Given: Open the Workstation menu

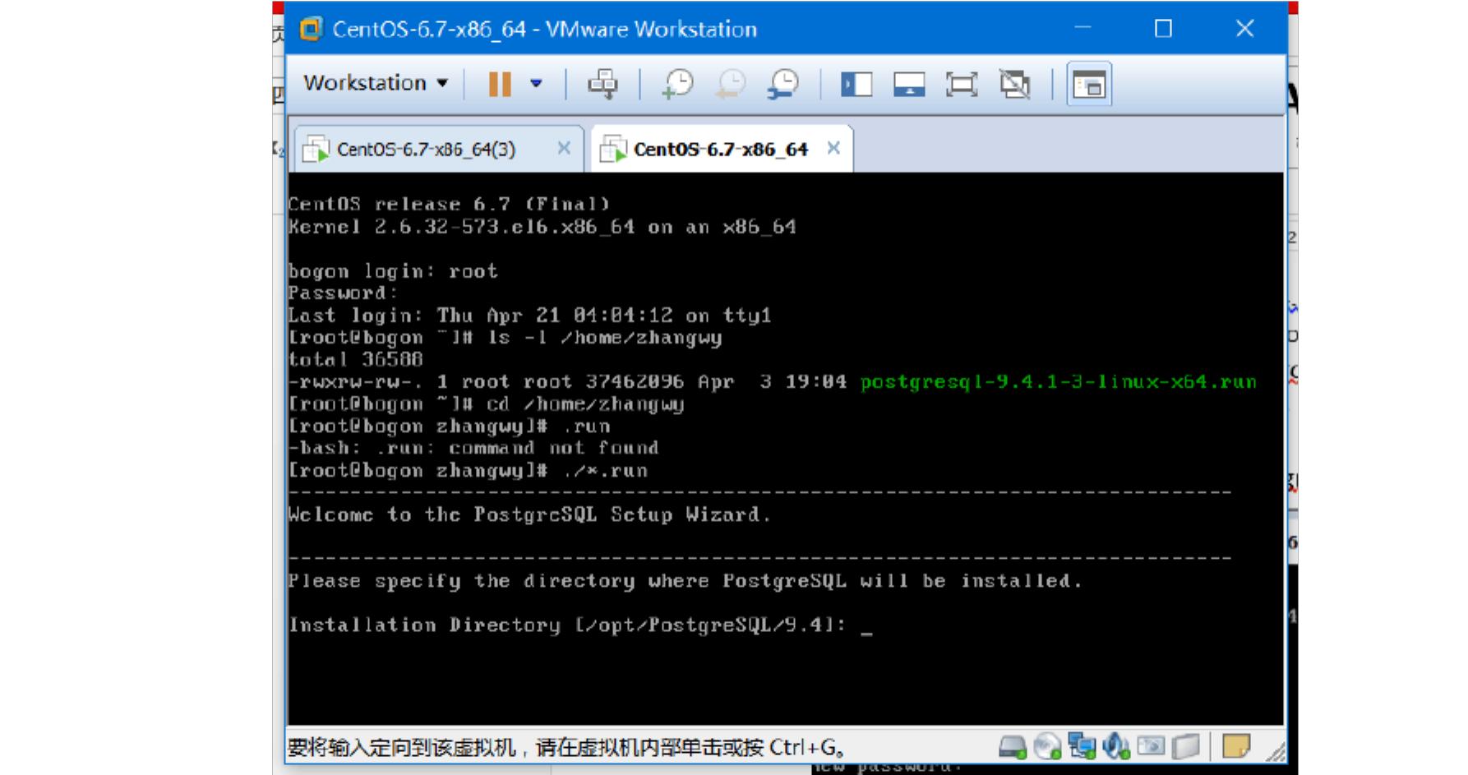Looking at the screenshot, I should (x=376, y=83).
